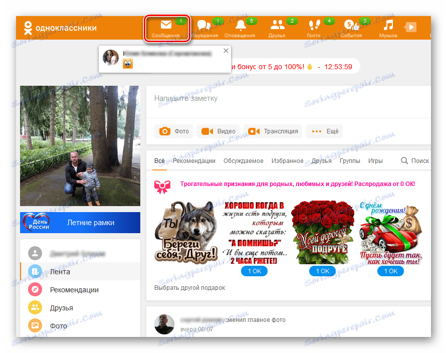447x353 pixels.
Task: Open Рекомендации in the sidebar
Action: click(x=80, y=290)
